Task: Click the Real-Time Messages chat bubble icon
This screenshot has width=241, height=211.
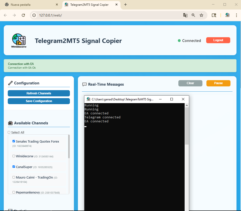Action: coord(84,84)
